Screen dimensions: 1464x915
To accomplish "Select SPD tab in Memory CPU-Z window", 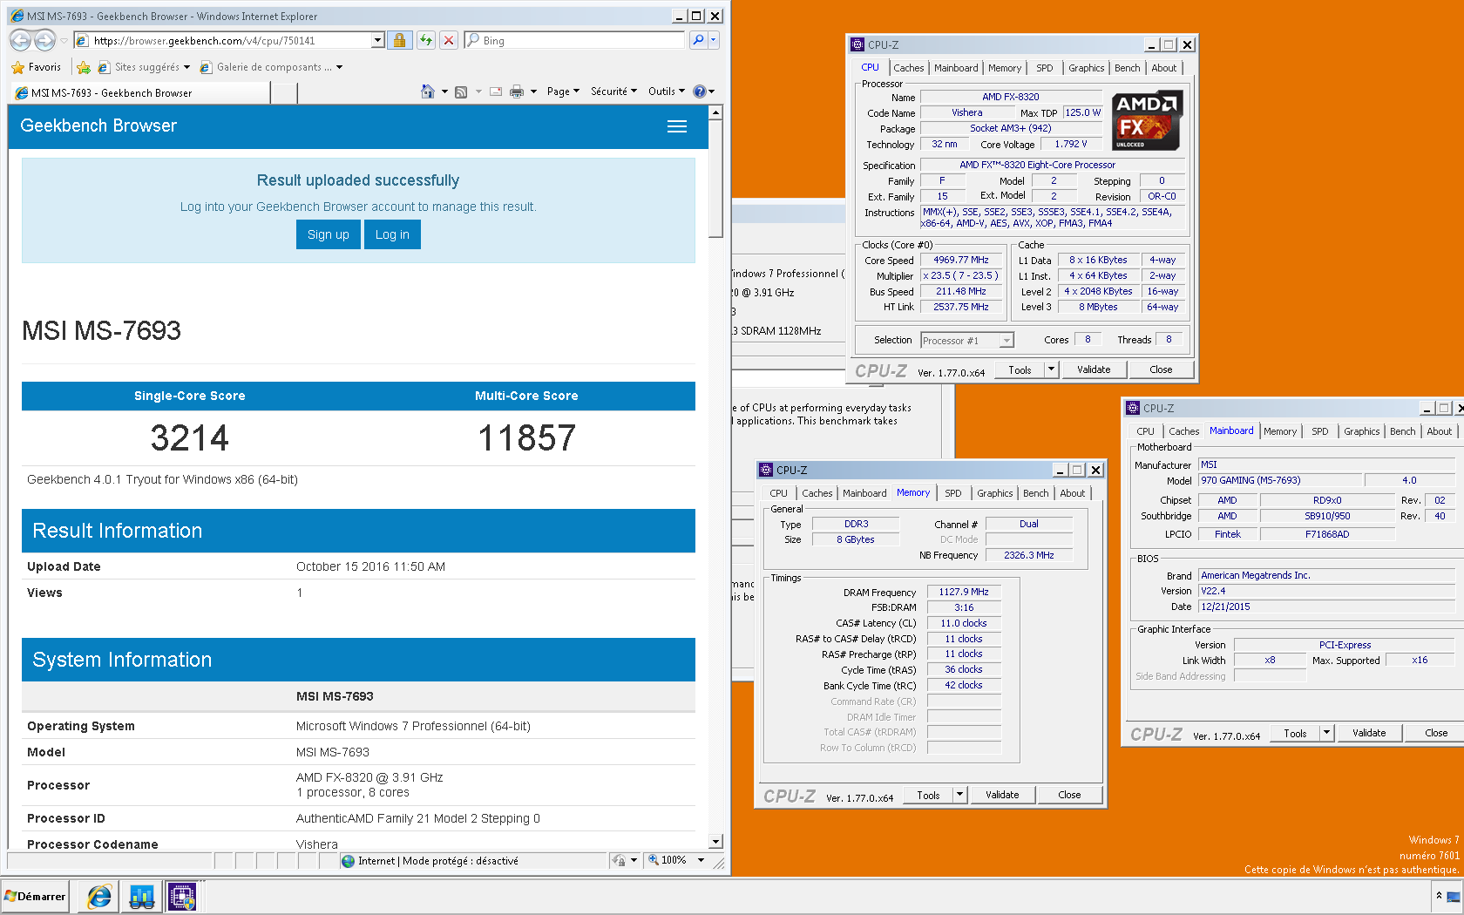I will [953, 493].
